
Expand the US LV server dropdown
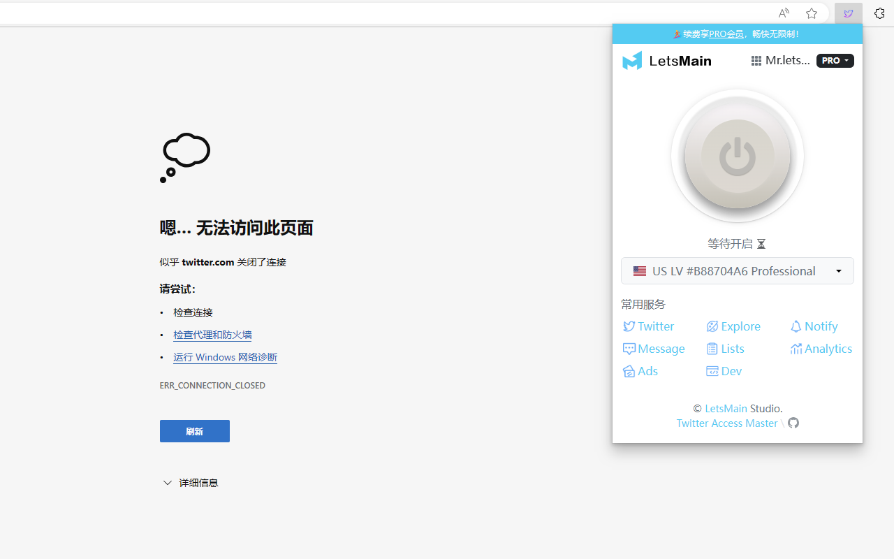coord(737,271)
